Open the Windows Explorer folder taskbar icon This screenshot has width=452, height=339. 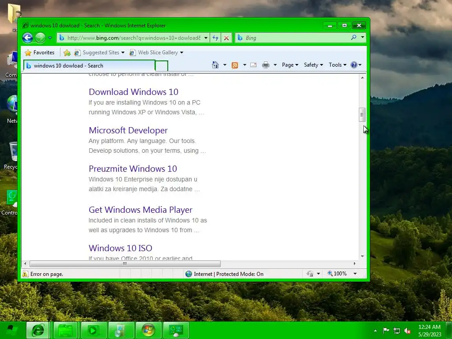66,330
